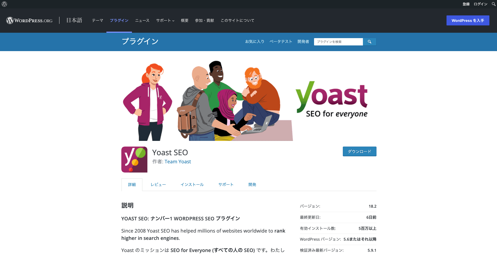This screenshot has height=255, width=497.
Task: Open the お気に入り link
Action: [x=255, y=42]
